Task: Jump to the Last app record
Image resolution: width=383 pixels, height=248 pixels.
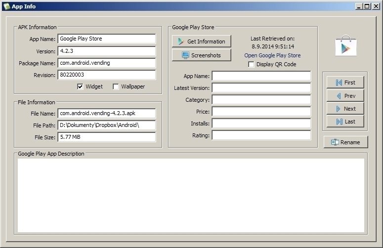Action: 345,122
